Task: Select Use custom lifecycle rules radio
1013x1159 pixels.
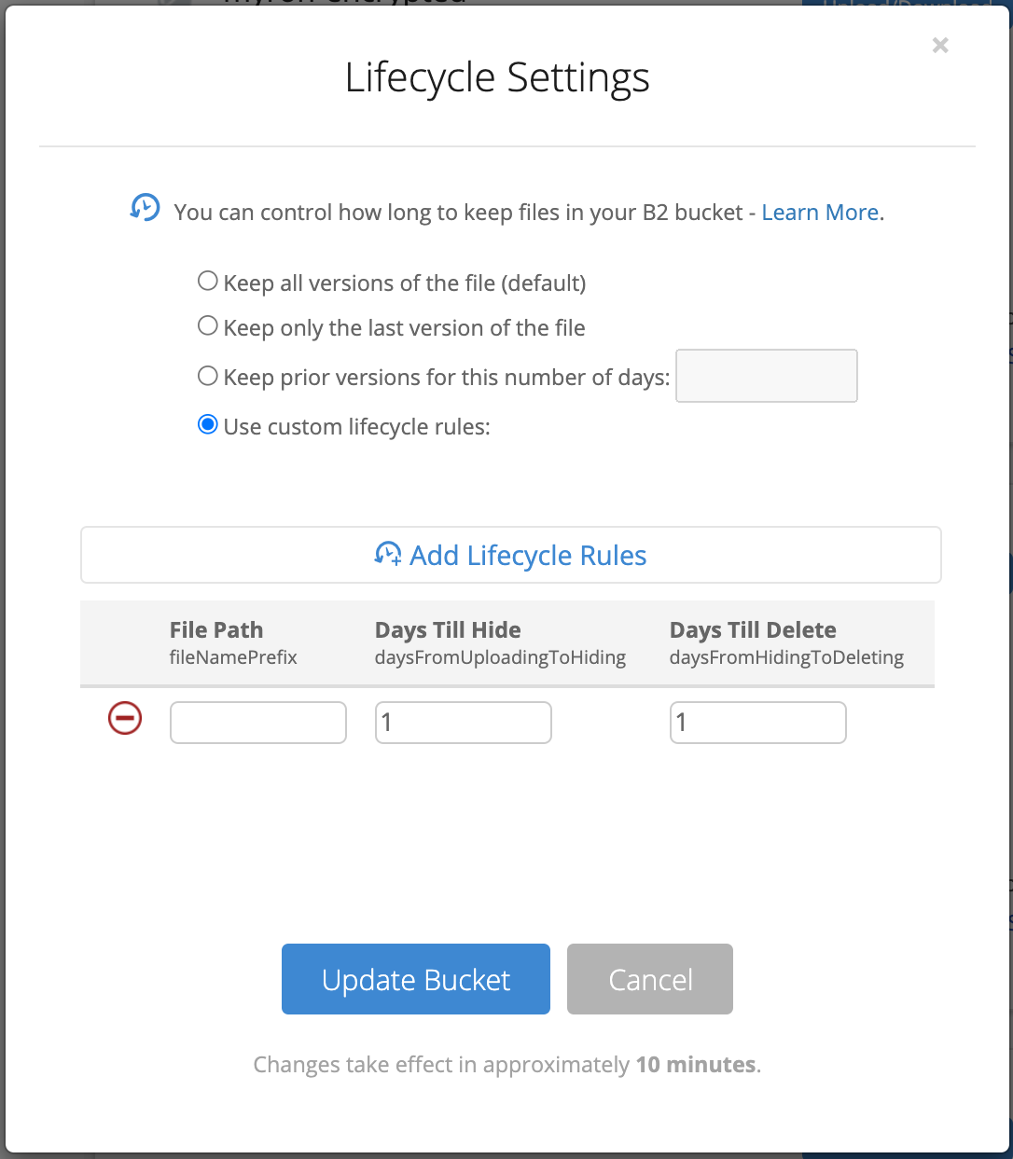Action: coord(208,425)
